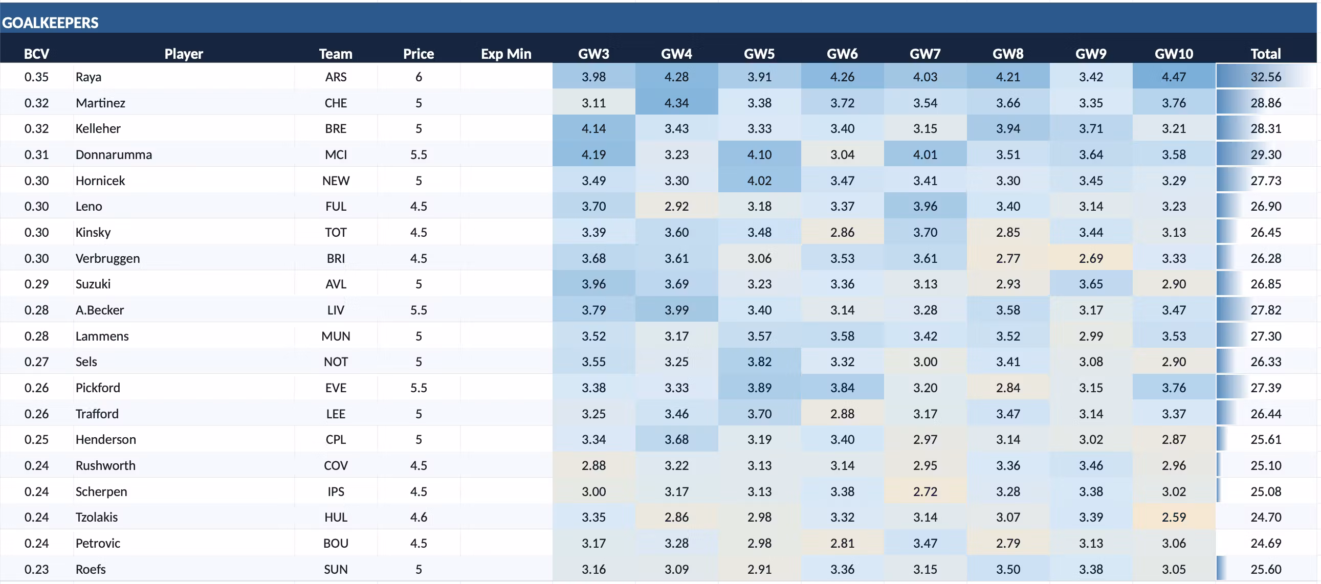Click the Price column header
This screenshot has width=1321, height=584.
419,53
